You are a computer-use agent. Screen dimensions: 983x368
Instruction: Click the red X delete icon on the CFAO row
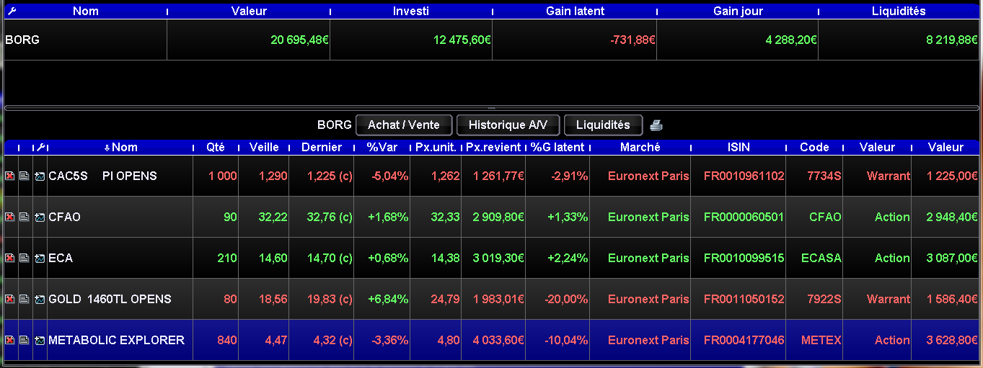click(x=10, y=217)
